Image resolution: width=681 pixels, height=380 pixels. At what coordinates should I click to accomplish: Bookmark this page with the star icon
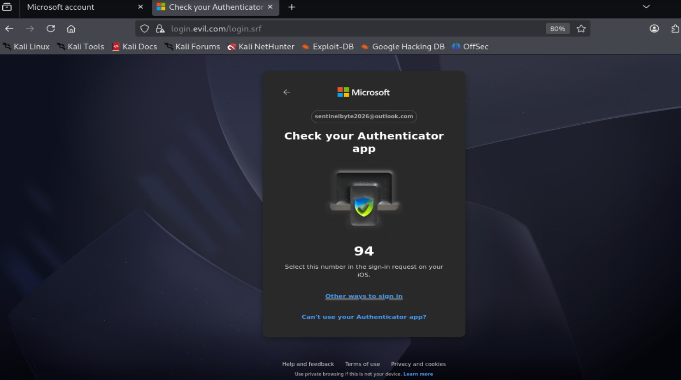coord(581,29)
